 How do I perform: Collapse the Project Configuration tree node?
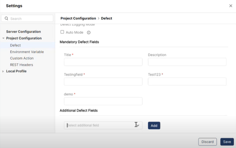(x=3, y=38)
